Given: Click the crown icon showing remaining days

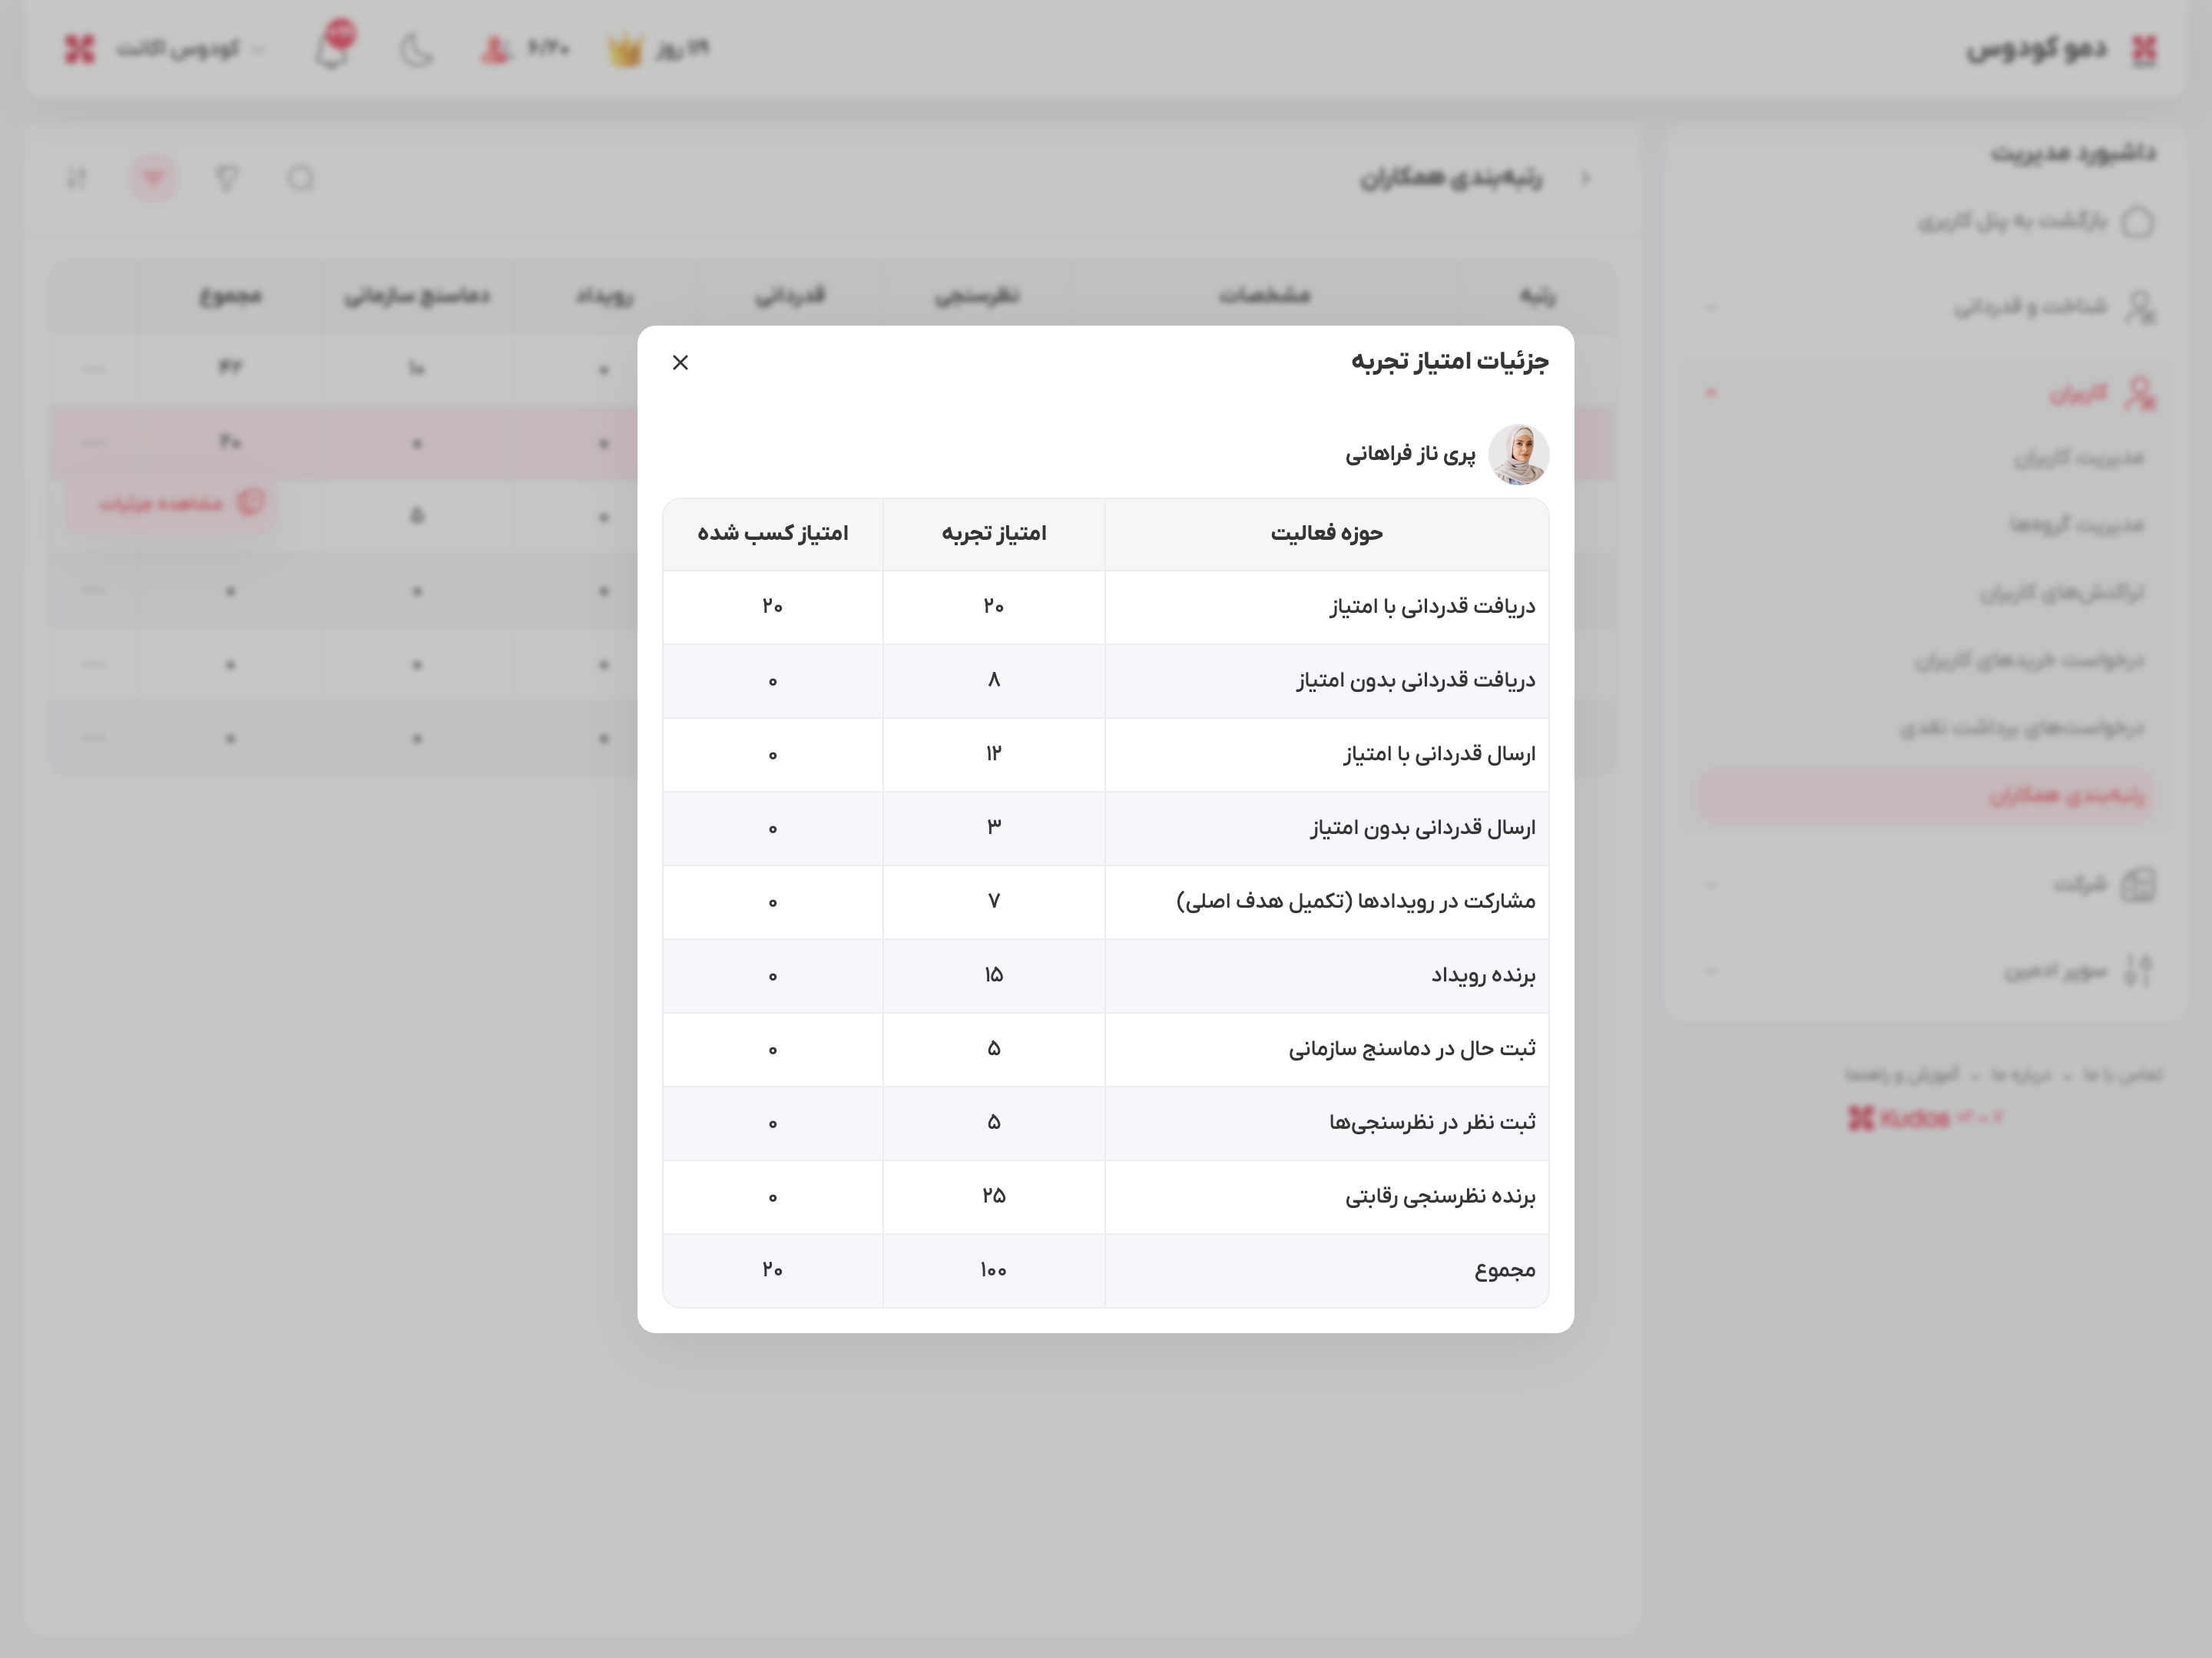Looking at the screenshot, I should point(624,47).
